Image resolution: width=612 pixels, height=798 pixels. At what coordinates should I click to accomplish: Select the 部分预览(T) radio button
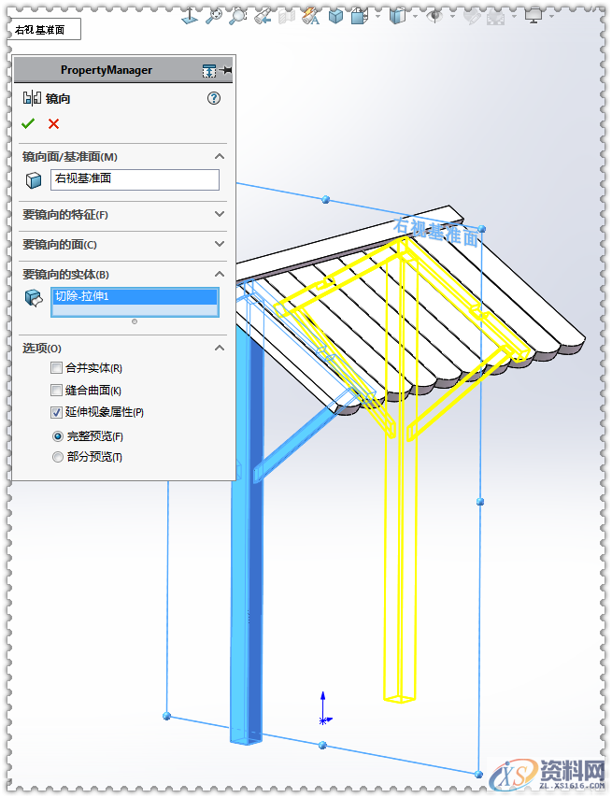(x=58, y=457)
